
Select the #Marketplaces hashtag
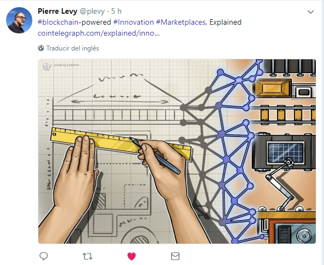(x=181, y=22)
